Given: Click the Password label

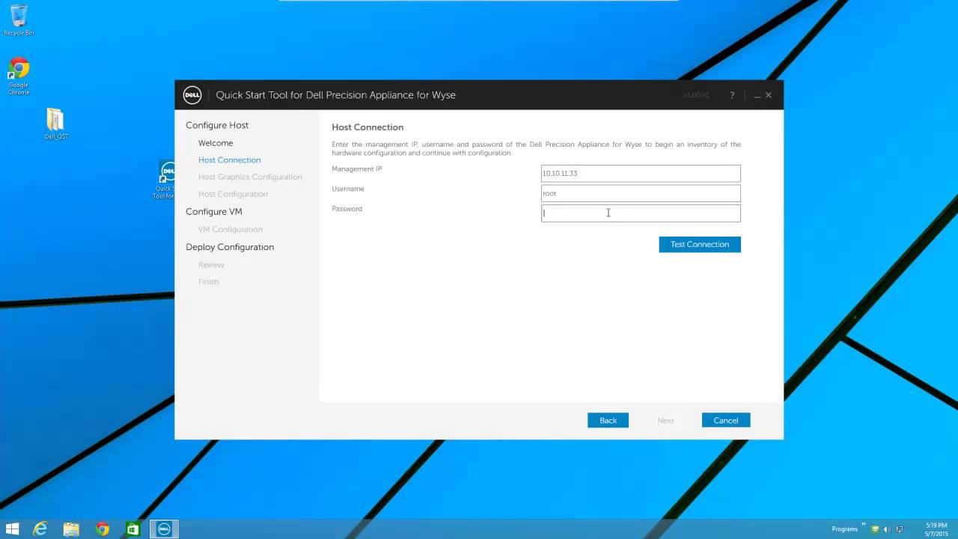Looking at the screenshot, I should click(x=347, y=209).
